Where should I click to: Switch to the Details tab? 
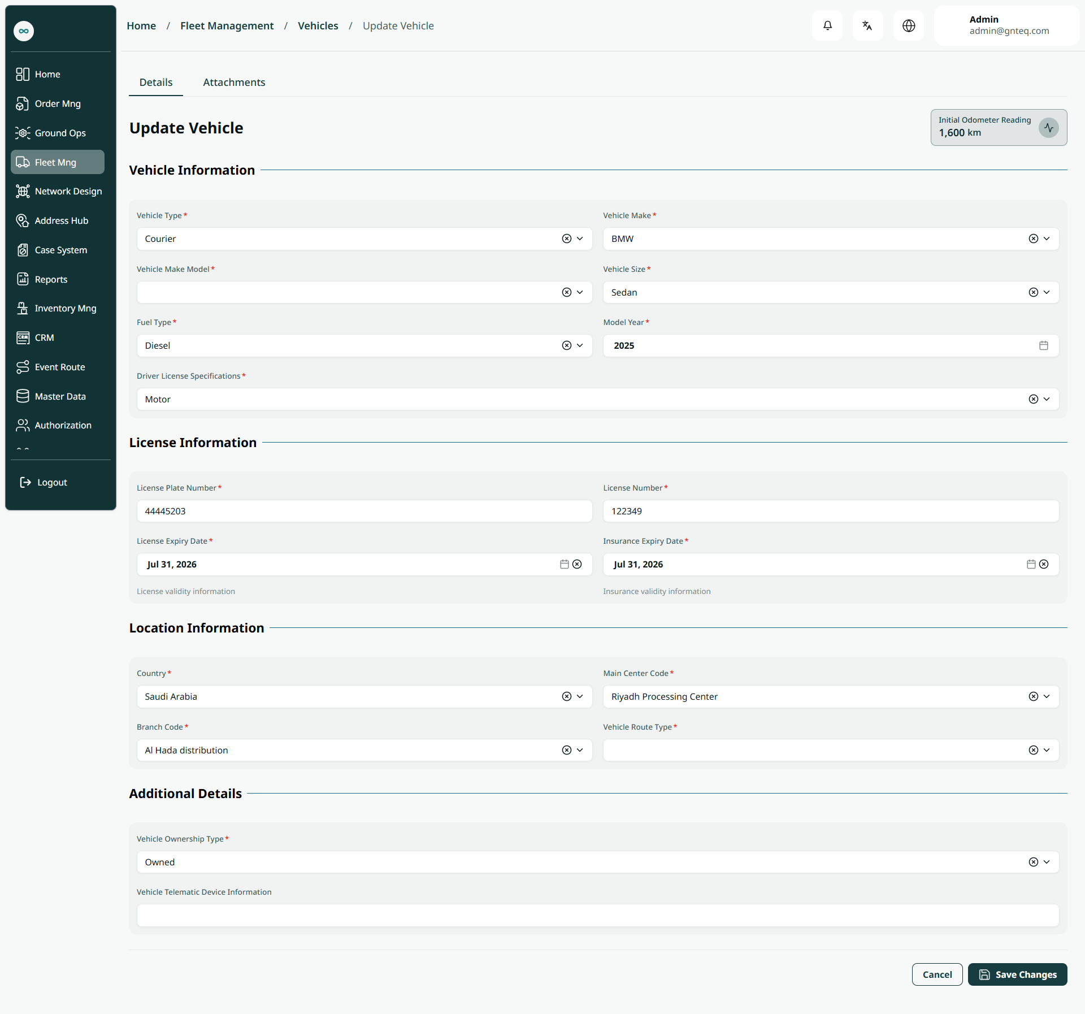pyautogui.click(x=156, y=83)
